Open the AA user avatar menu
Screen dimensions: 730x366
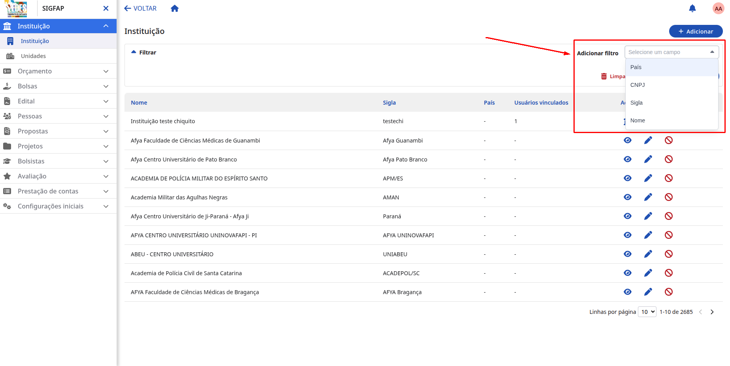[718, 8]
